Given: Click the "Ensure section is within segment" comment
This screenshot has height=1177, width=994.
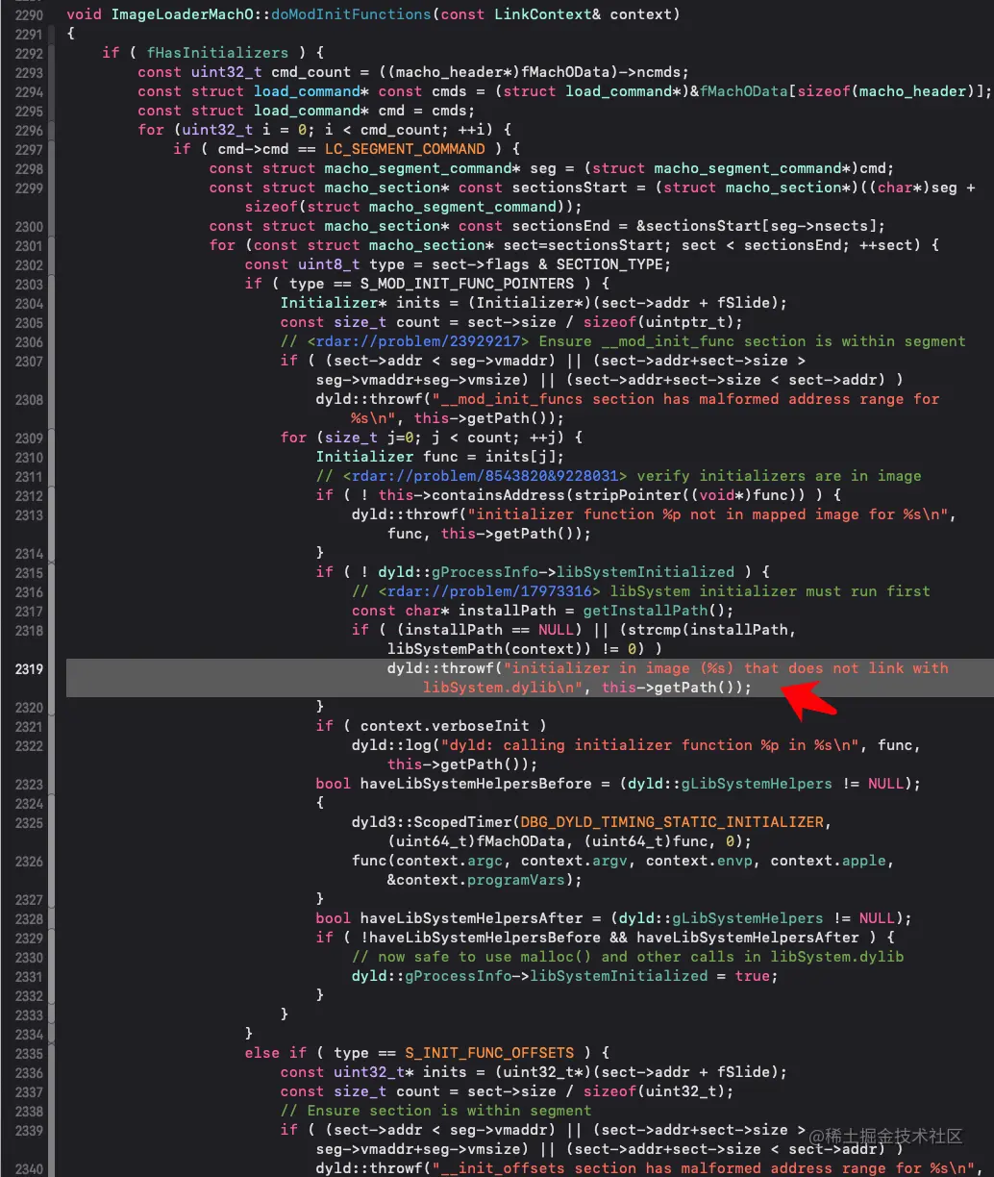Looking at the screenshot, I should click(436, 1111).
